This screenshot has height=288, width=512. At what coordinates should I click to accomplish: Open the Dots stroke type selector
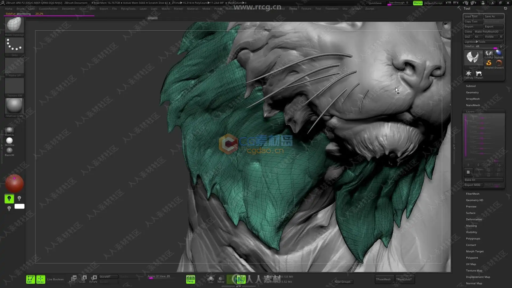pyautogui.click(x=14, y=47)
